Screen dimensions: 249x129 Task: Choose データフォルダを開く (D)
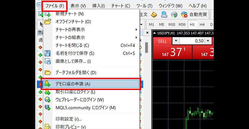91,72
